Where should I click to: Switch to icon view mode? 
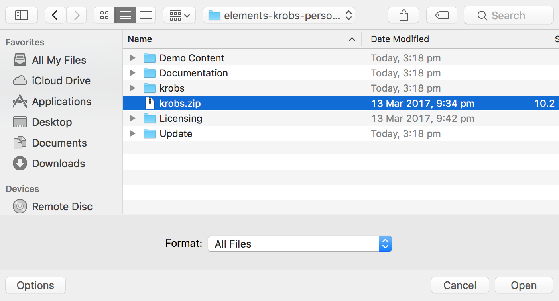pos(104,15)
